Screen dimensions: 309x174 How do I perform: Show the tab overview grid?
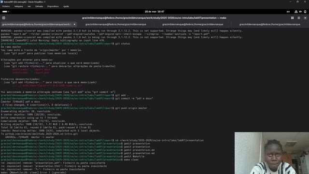[x=292, y=18]
